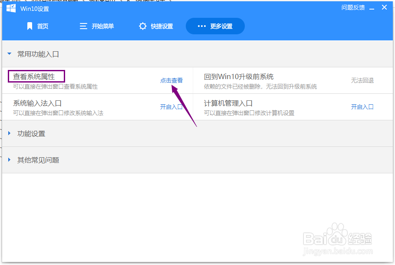
Task: Minimize the Win10设置 window
Action: click(372, 8)
